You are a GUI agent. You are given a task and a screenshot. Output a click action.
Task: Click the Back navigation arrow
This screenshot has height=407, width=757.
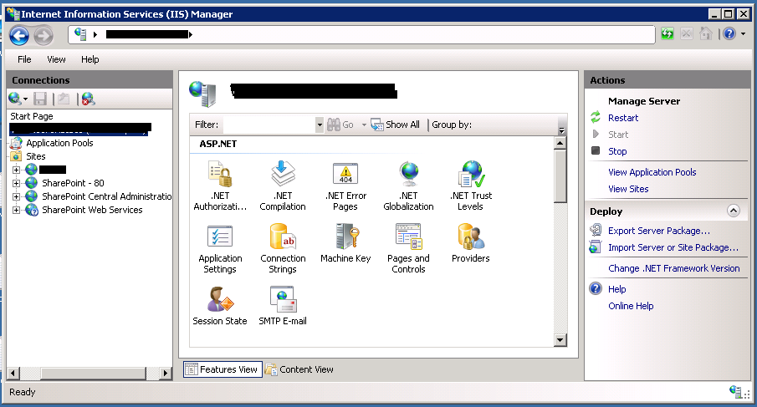tap(19, 35)
